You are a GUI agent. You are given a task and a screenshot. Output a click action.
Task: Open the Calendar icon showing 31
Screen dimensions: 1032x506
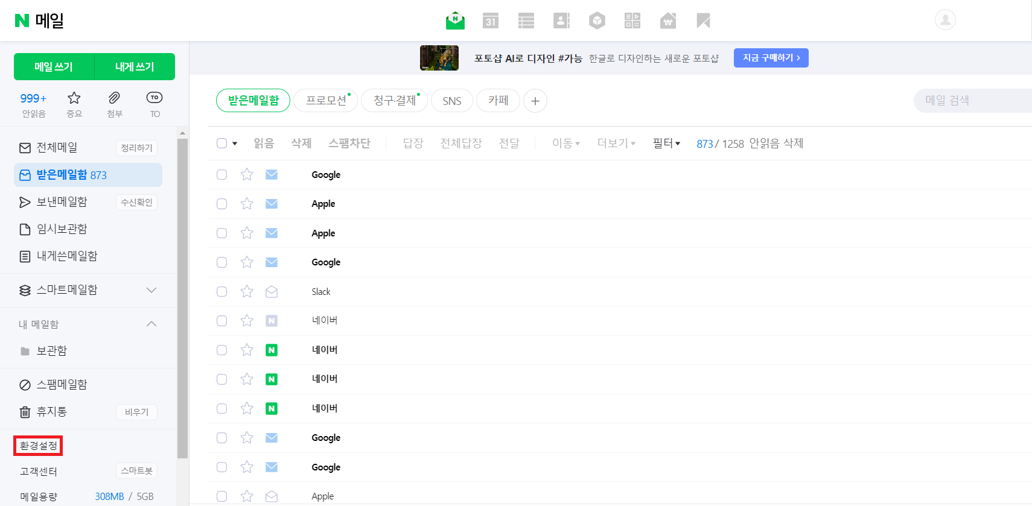coord(491,21)
